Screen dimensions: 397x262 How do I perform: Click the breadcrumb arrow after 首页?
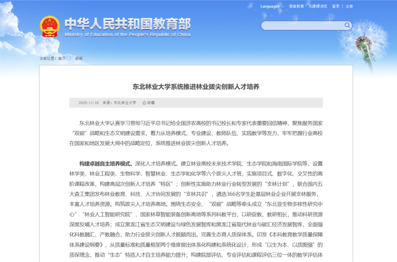pos(70,59)
